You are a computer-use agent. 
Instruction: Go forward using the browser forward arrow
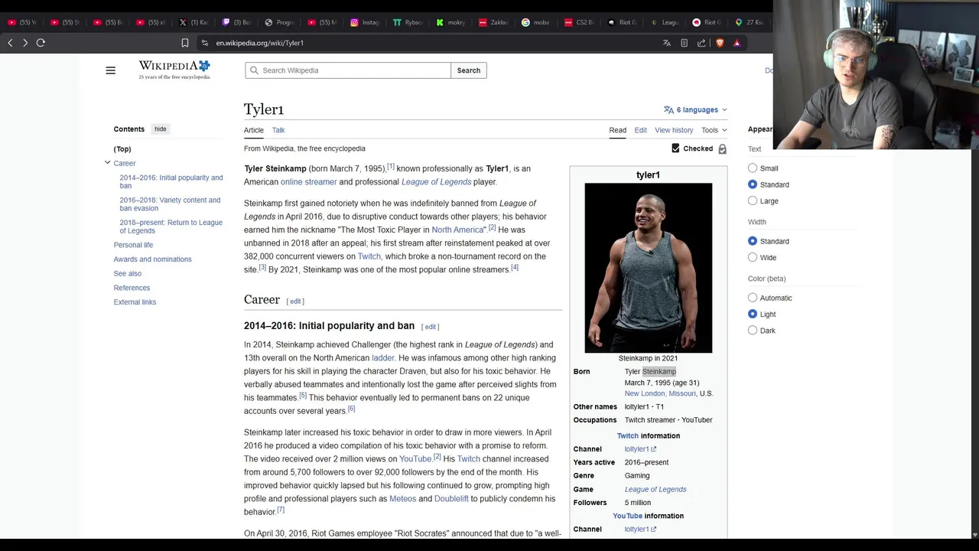25,43
